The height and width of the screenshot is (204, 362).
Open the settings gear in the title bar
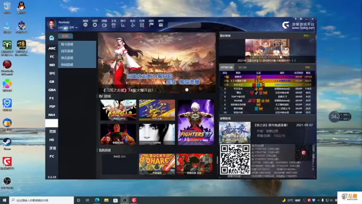point(301,19)
